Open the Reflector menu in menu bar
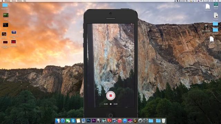The width and height of the screenshot is (221, 124). pyautogui.click(x=8, y=1)
